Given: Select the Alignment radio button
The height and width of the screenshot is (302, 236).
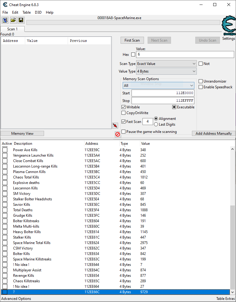Looking at the screenshot, I should [156, 119].
